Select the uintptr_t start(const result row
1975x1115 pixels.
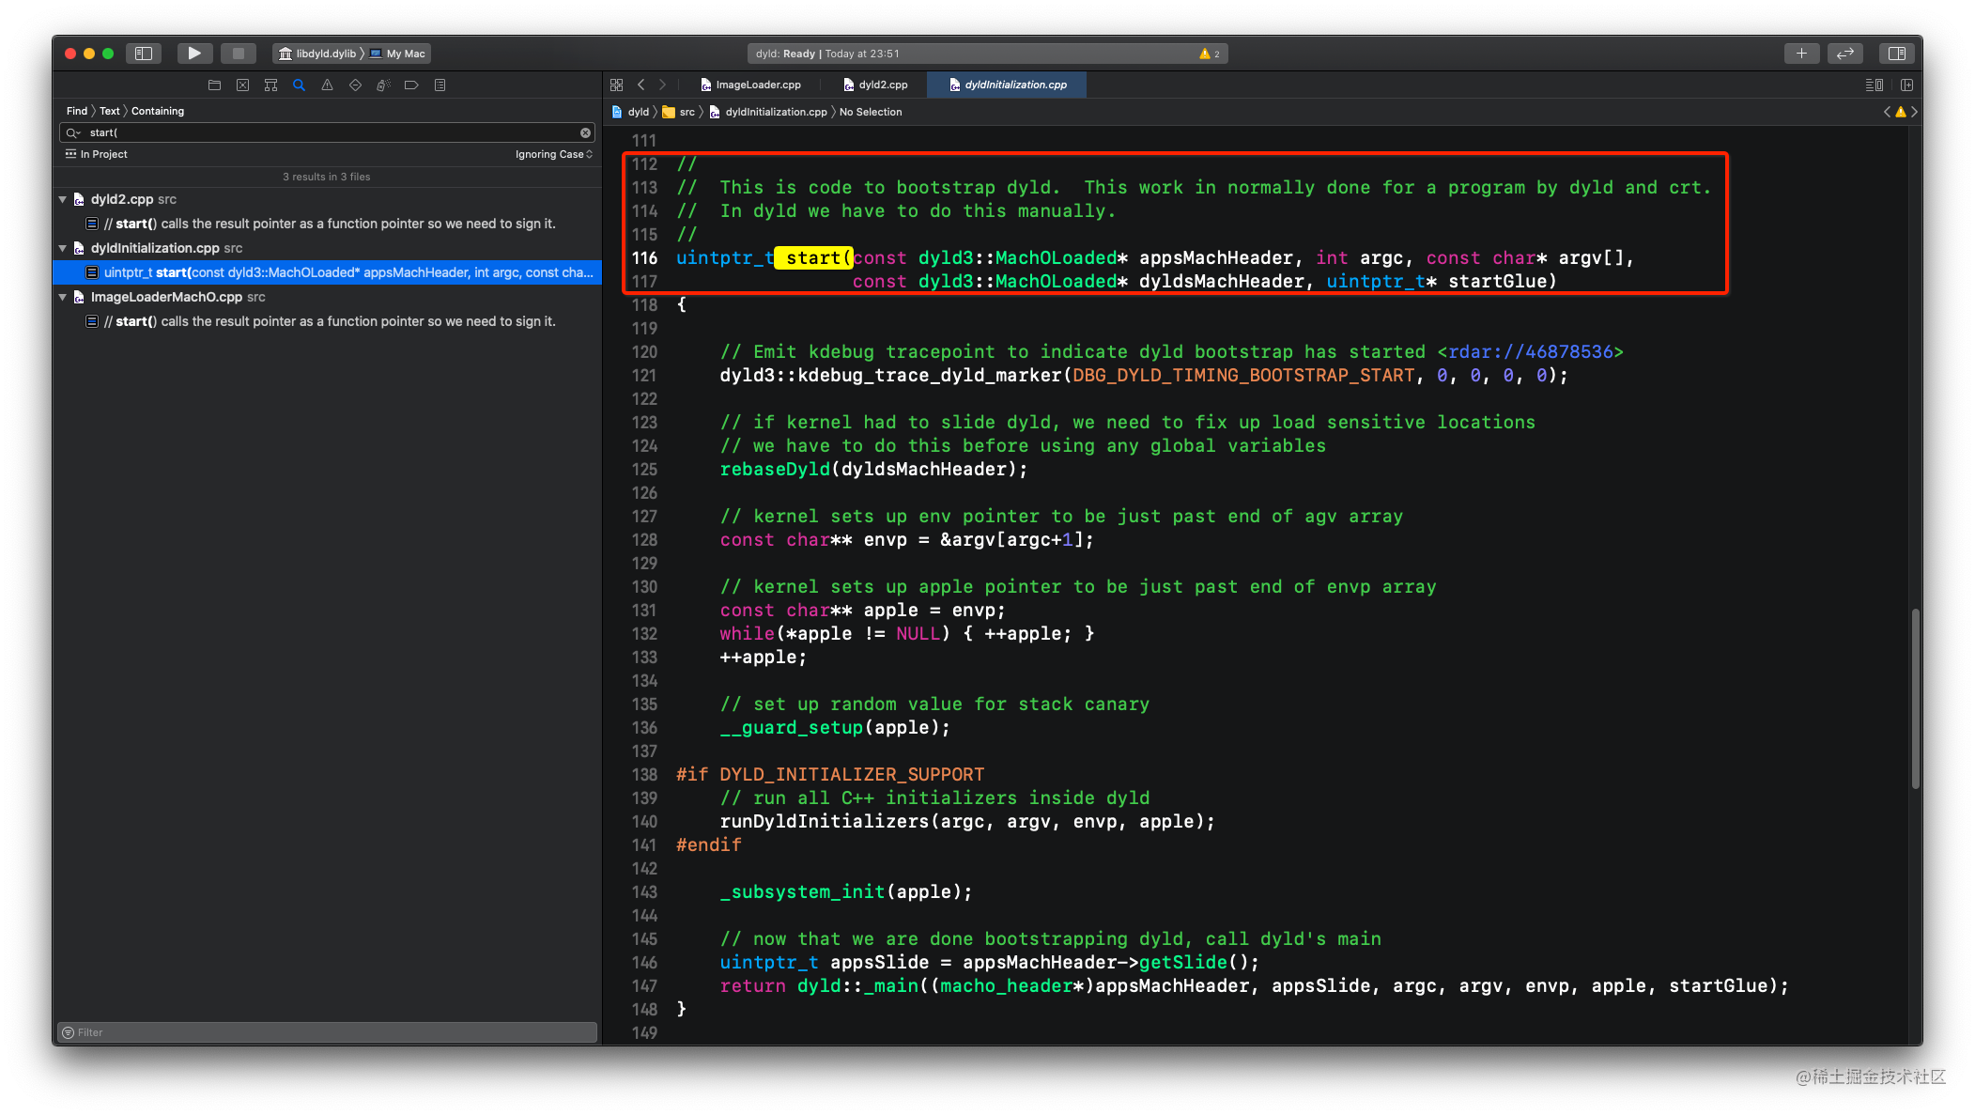[327, 272]
